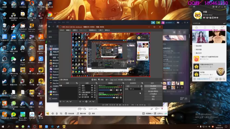Open YY chat send options dropdown arrow
Image resolution: width=230 pixels, height=129 pixels.
(x=159, y=109)
